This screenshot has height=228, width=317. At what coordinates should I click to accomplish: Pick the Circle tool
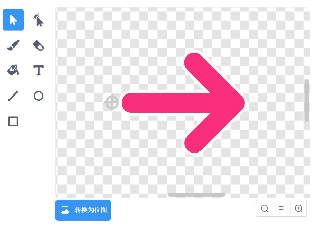tap(39, 96)
